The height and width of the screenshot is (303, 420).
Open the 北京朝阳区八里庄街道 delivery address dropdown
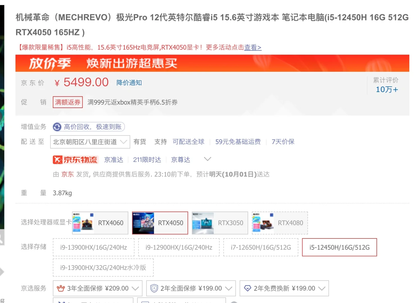[90, 142]
